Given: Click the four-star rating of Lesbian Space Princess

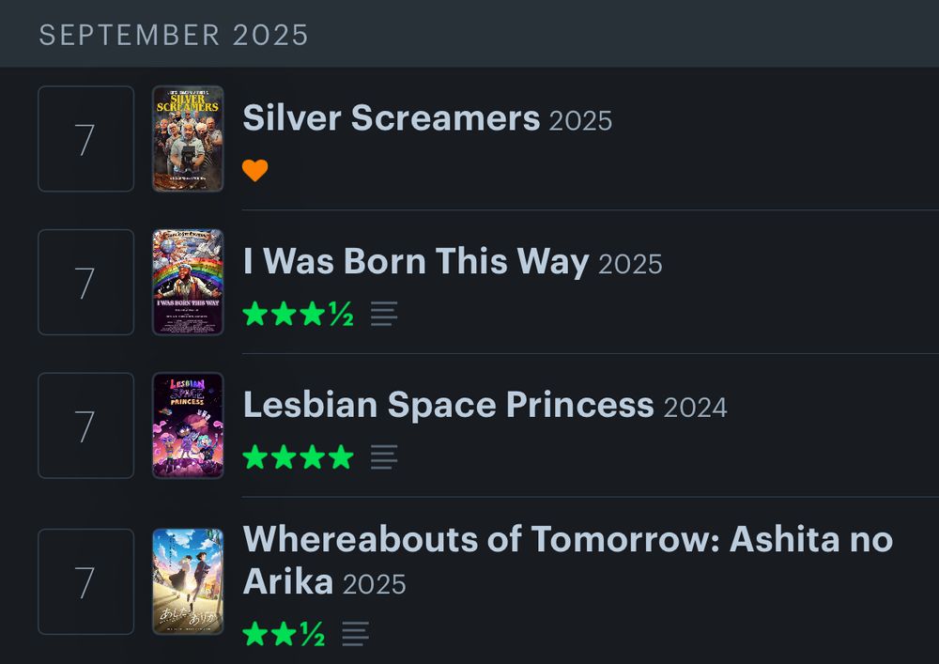Looking at the screenshot, I should click(298, 457).
